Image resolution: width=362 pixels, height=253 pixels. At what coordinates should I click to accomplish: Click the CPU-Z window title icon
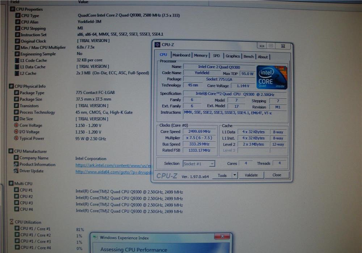[157, 45]
